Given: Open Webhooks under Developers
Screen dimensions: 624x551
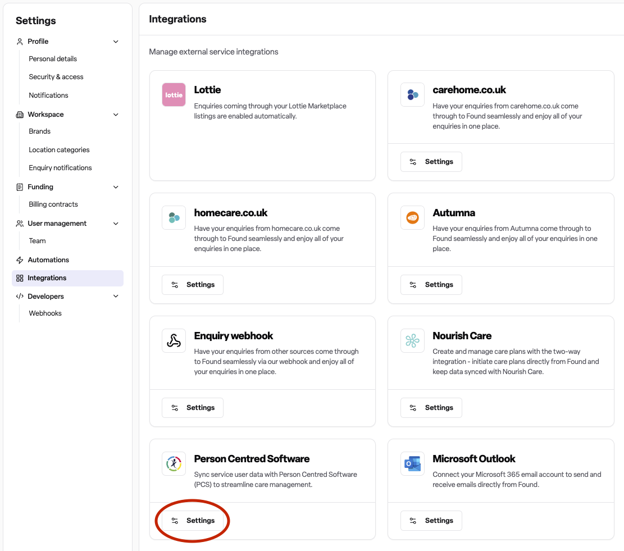Looking at the screenshot, I should coord(45,313).
